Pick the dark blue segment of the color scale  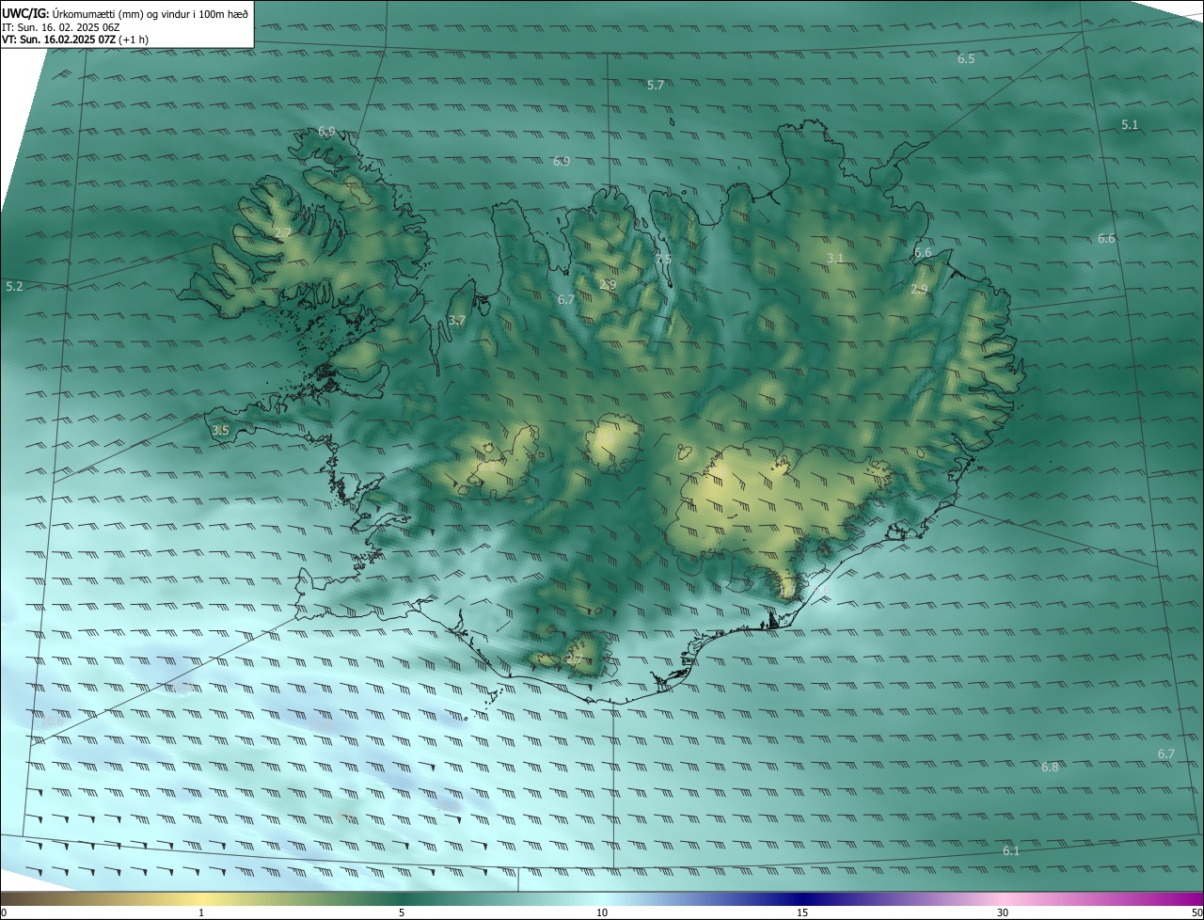click(x=804, y=898)
